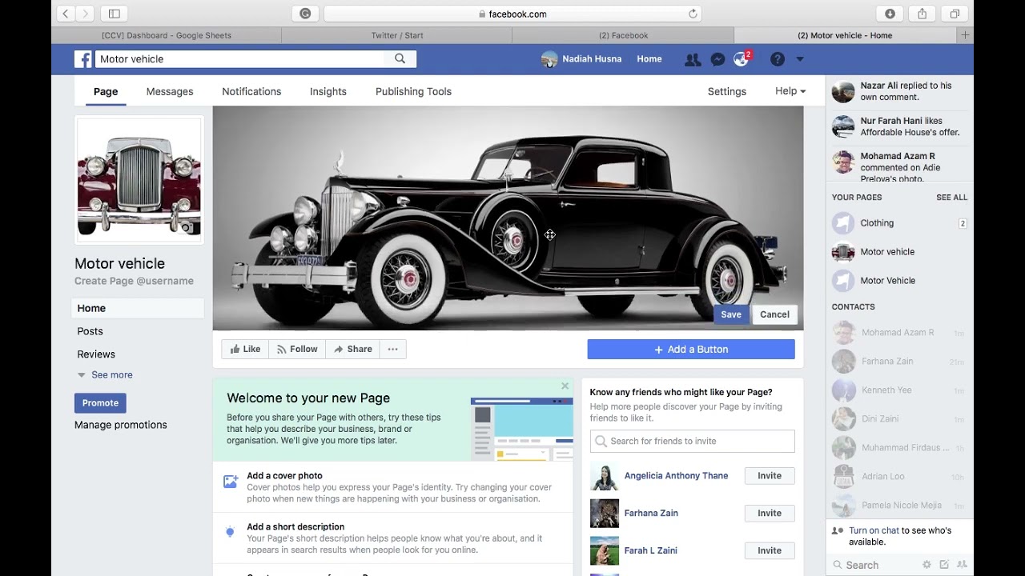Image resolution: width=1025 pixels, height=576 pixels.
Task: Toggle Safari sidebar button
Action: click(114, 14)
